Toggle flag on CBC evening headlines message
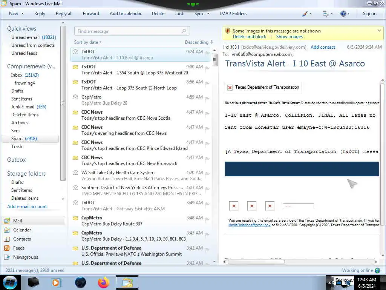 click(207, 128)
